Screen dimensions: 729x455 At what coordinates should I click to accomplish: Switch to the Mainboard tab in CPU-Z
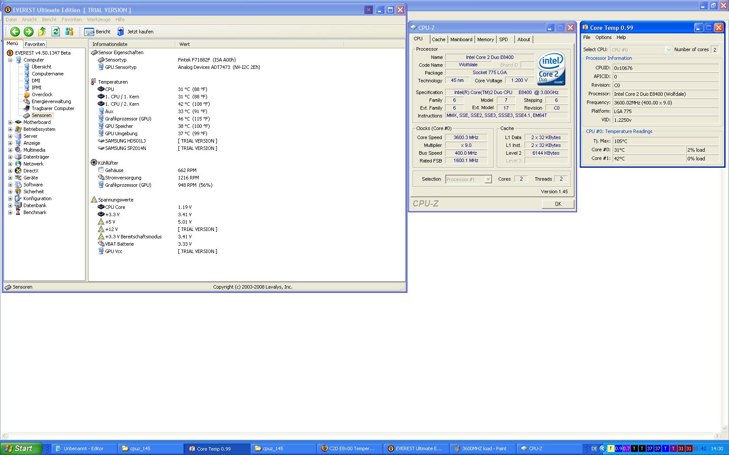(x=461, y=39)
